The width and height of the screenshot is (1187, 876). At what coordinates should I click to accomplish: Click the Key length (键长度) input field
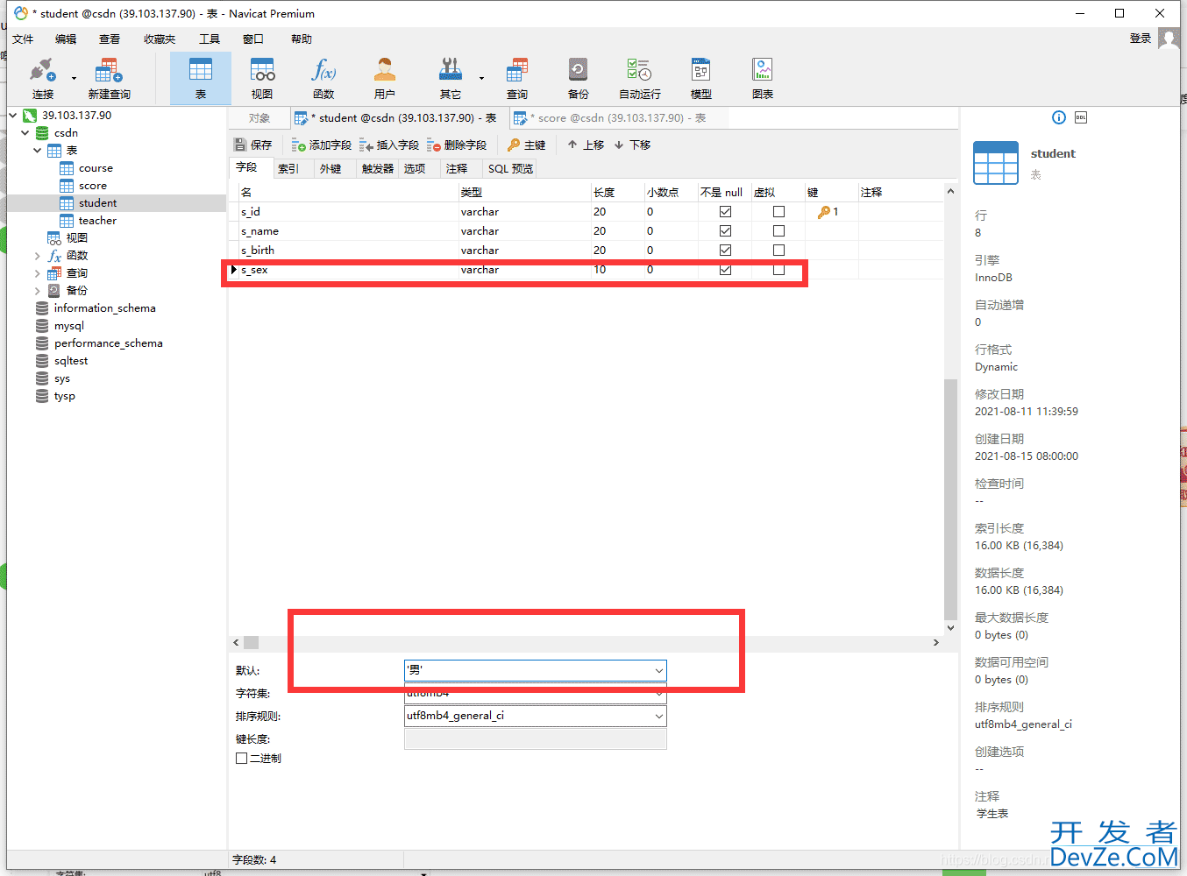pos(535,739)
